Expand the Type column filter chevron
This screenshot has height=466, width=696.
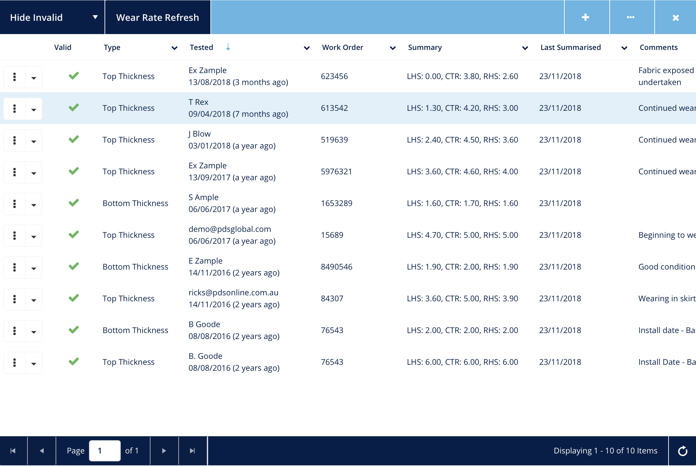click(x=174, y=48)
